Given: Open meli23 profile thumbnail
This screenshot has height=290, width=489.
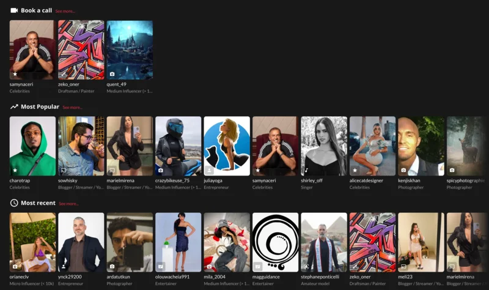Looking at the screenshot, I should (x=421, y=242).
